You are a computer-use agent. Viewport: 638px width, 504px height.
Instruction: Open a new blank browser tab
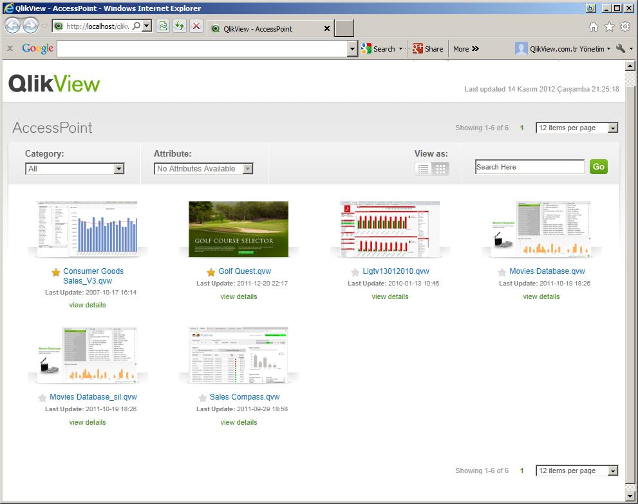pos(344,28)
